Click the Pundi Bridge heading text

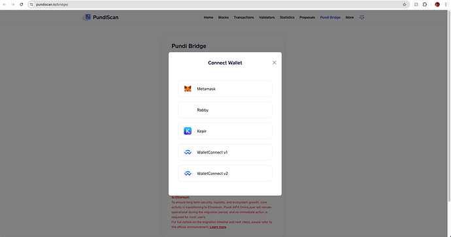pyautogui.click(x=189, y=46)
